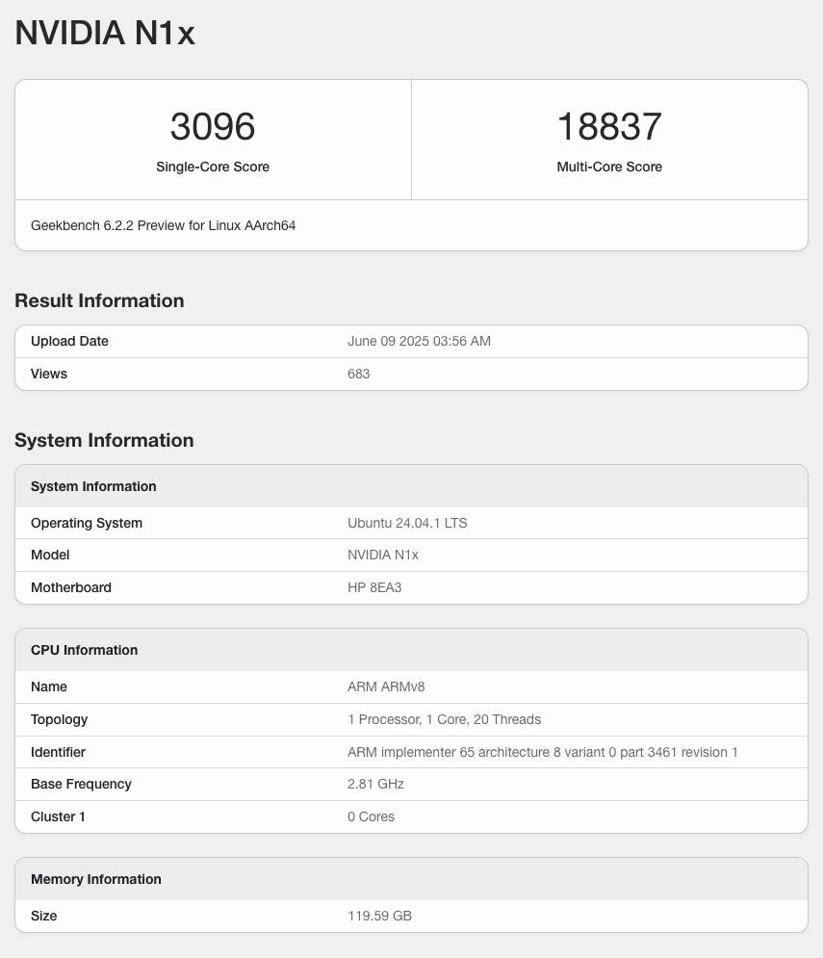The image size is (823, 958).
Task: Click the NVIDIA N1x page title
Action: [104, 33]
